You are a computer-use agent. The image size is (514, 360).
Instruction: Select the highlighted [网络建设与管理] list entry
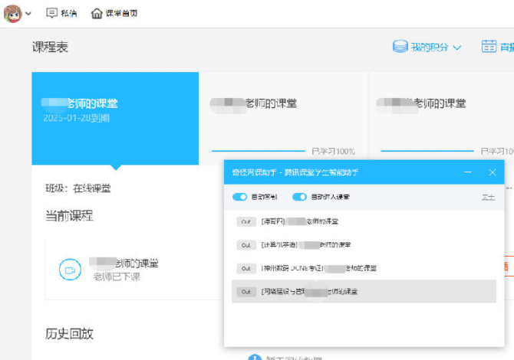pyautogui.click(x=364, y=292)
